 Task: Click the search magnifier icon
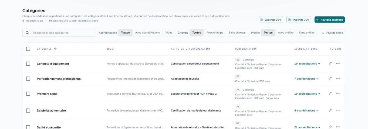(27, 33)
